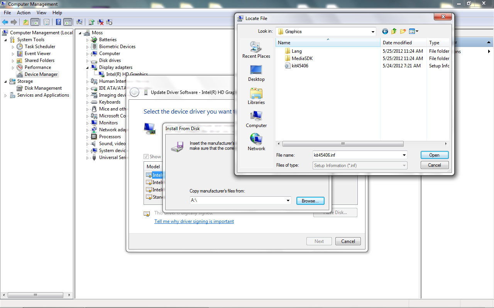The image size is (494, 308).
Task: Expand the Batteries tree node
Action: [88, 40]
